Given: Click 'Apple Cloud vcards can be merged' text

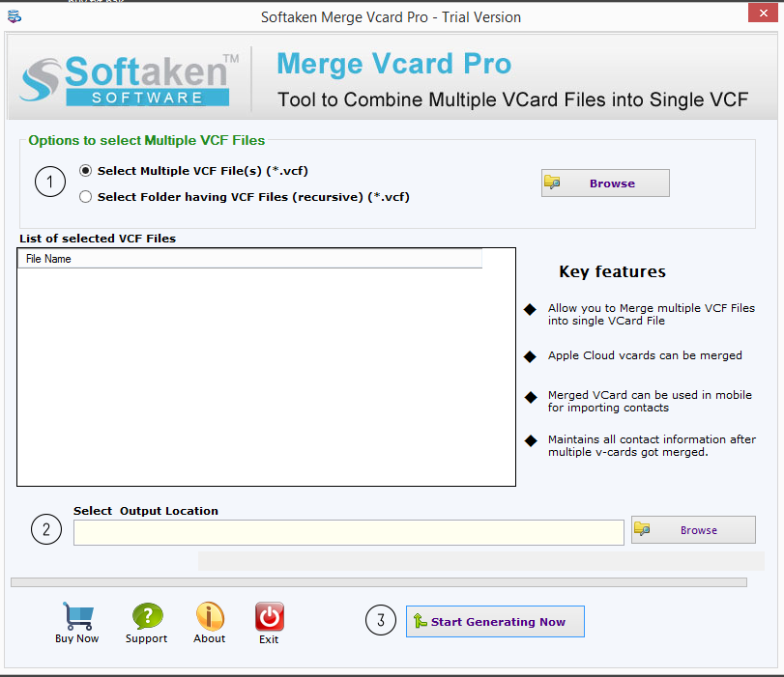Looking at the screenshot, I should click(645, 355).
